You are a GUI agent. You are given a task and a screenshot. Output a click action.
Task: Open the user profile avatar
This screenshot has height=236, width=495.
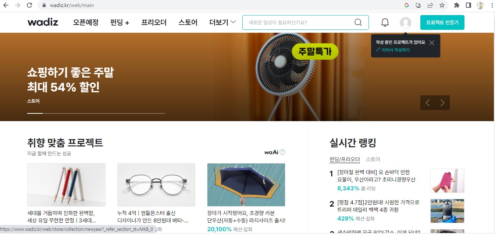[x=406, y=22]
